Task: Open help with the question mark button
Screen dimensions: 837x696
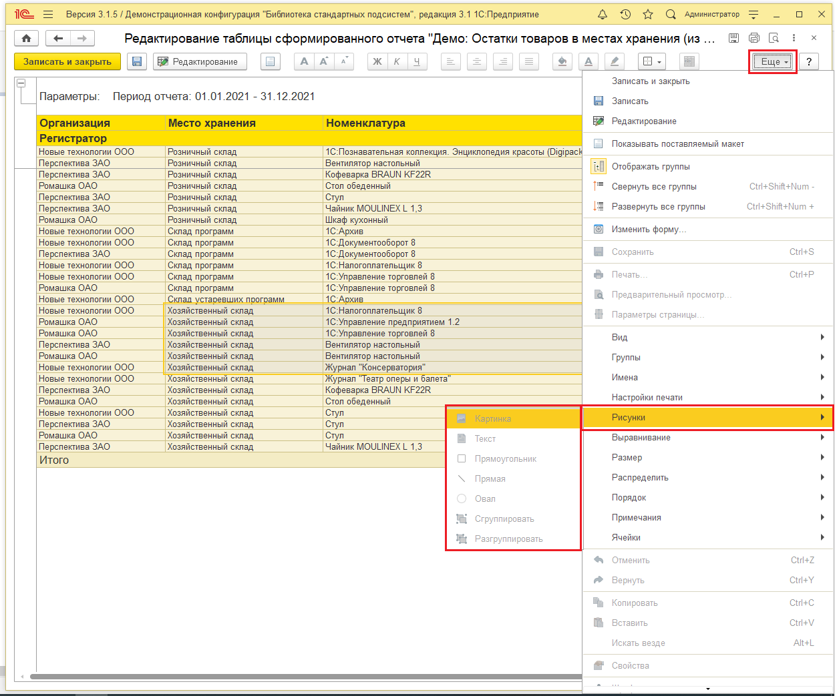Action: pyautogui.click(x=809, y=61)
